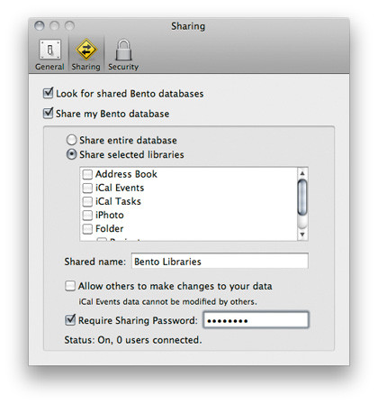Viewport: 378px width, 405px height.
Task: Toggle Require Sharing Password checkbox
Action: coord(70,320)
